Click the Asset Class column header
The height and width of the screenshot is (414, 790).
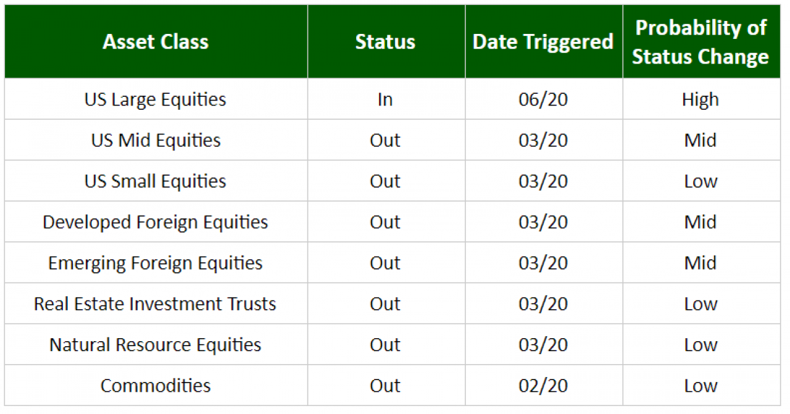[156, 42]
